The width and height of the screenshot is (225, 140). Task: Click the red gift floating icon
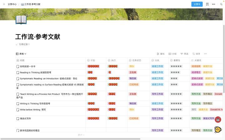click(218, 119)
